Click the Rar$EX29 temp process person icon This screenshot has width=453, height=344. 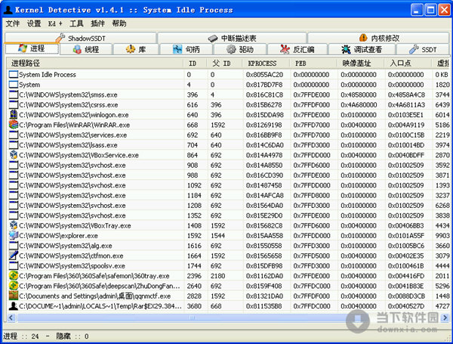tap(14, 305)
